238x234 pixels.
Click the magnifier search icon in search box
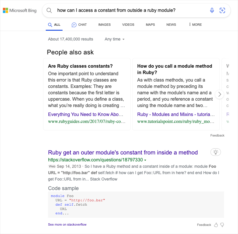click(x=49, y=10)
